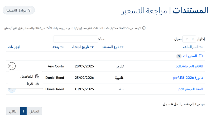Screen dimensions: 211x132
Task: Sort by تاريخ الإنشاء column
Action: click(x=83, y=47)
